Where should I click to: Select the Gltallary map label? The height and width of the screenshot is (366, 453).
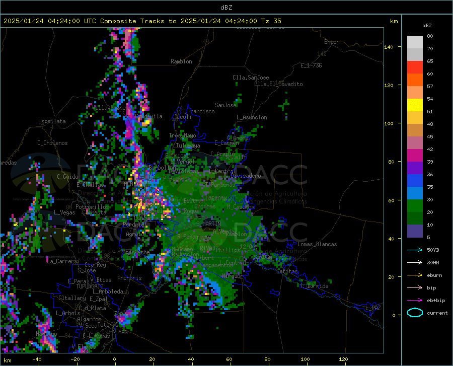click(72, 298)
